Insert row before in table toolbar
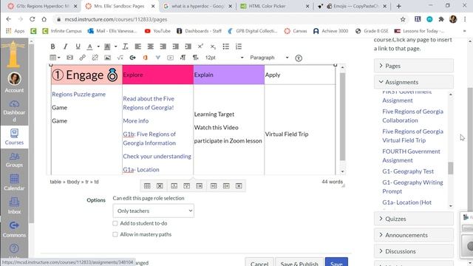Viewport: 473px width, 266px height. (174, 186)
